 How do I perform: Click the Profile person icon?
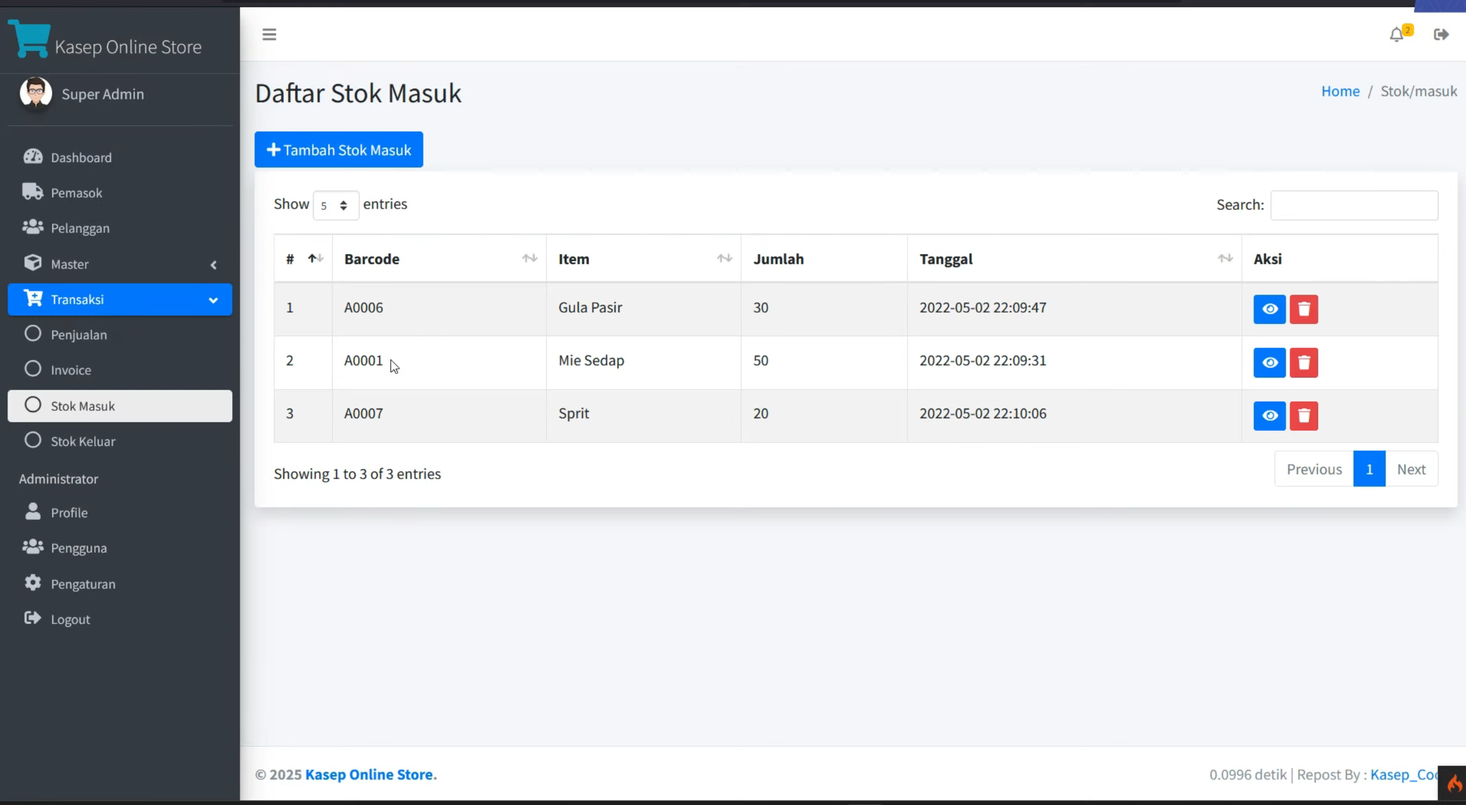tap(33, 511)
